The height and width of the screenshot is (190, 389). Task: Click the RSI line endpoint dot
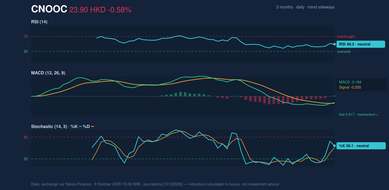pos(335,44)
